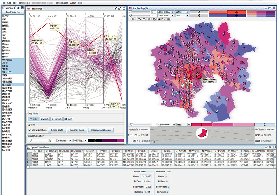Image resolution: width=278 pixels, height=195 pixels.
Task: Uncheck the show Numbers checkbox
Action: point(29,130)
